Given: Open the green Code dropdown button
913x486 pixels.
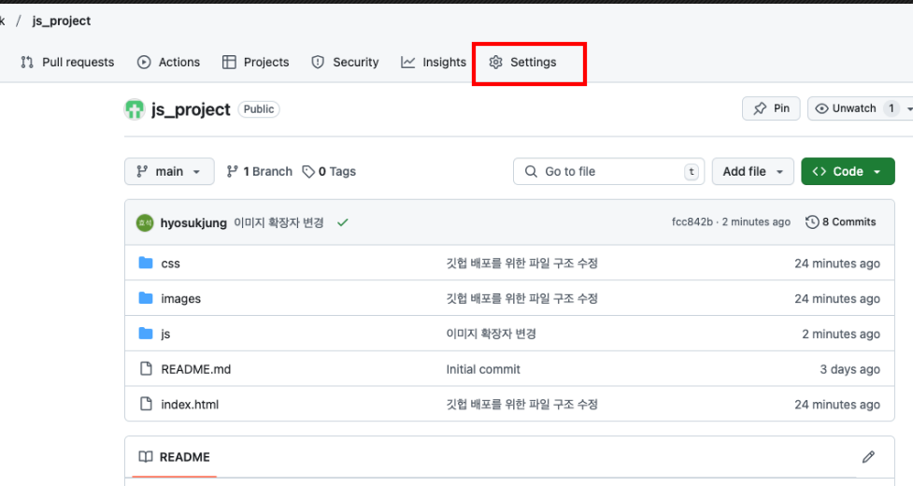Looking at the screenshot, I should (848, 171).
